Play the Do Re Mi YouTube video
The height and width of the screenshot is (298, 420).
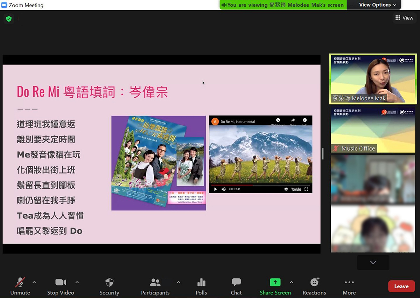(215, 189)
